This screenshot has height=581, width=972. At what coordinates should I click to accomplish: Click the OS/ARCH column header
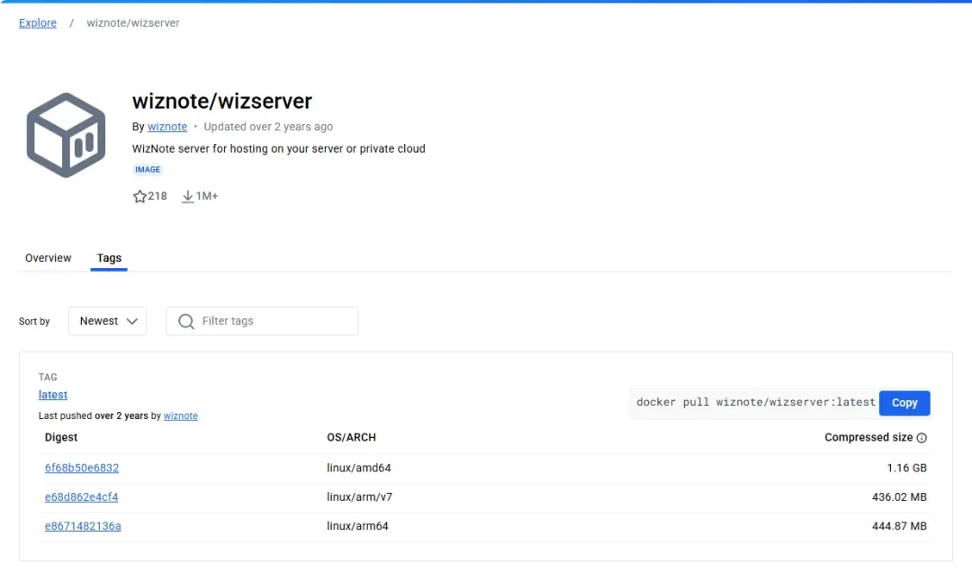click(x=352, y=438)
